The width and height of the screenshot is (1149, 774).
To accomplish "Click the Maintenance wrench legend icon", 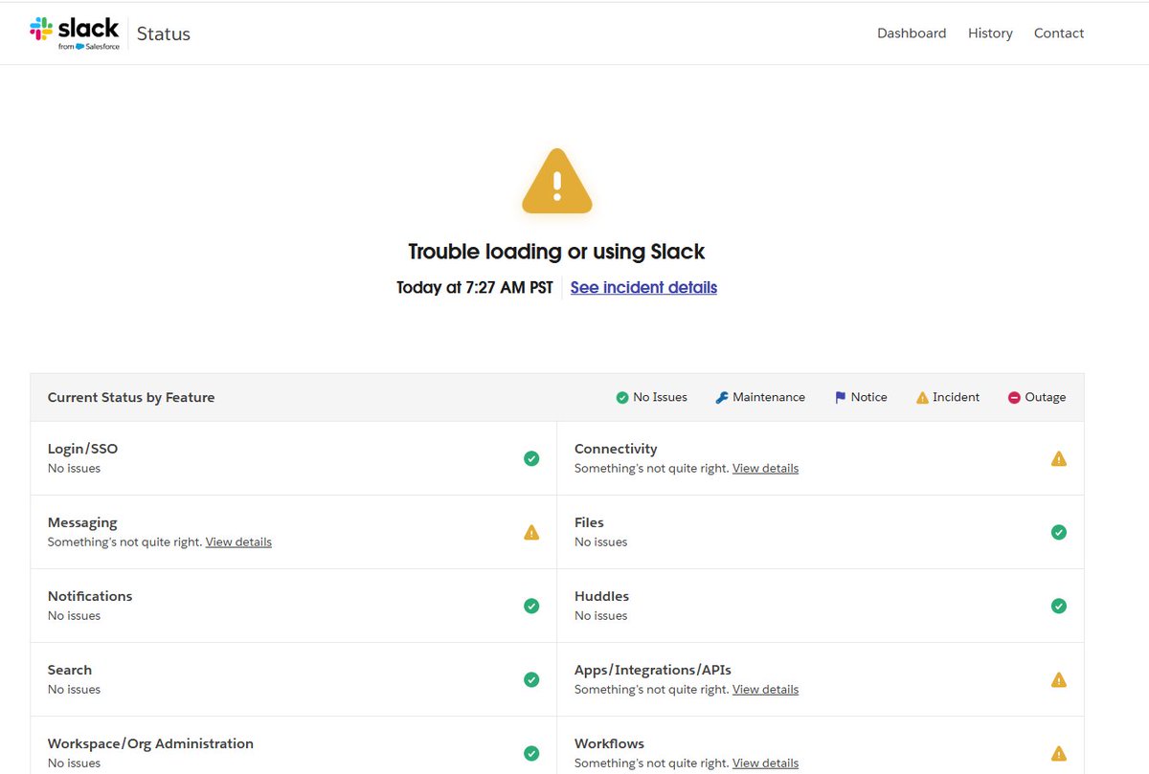I will (x=722, y=397).
